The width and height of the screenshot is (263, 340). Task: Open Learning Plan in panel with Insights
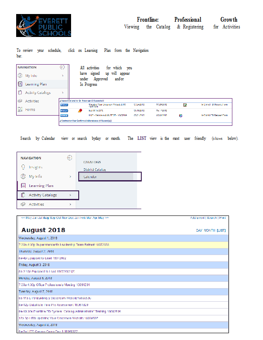click(x=41, y=186)
